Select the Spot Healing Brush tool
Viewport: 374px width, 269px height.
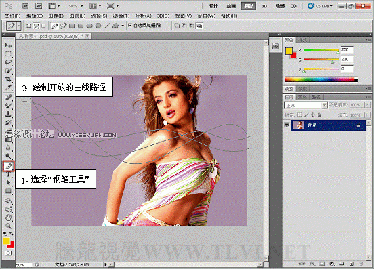[8, 98]
